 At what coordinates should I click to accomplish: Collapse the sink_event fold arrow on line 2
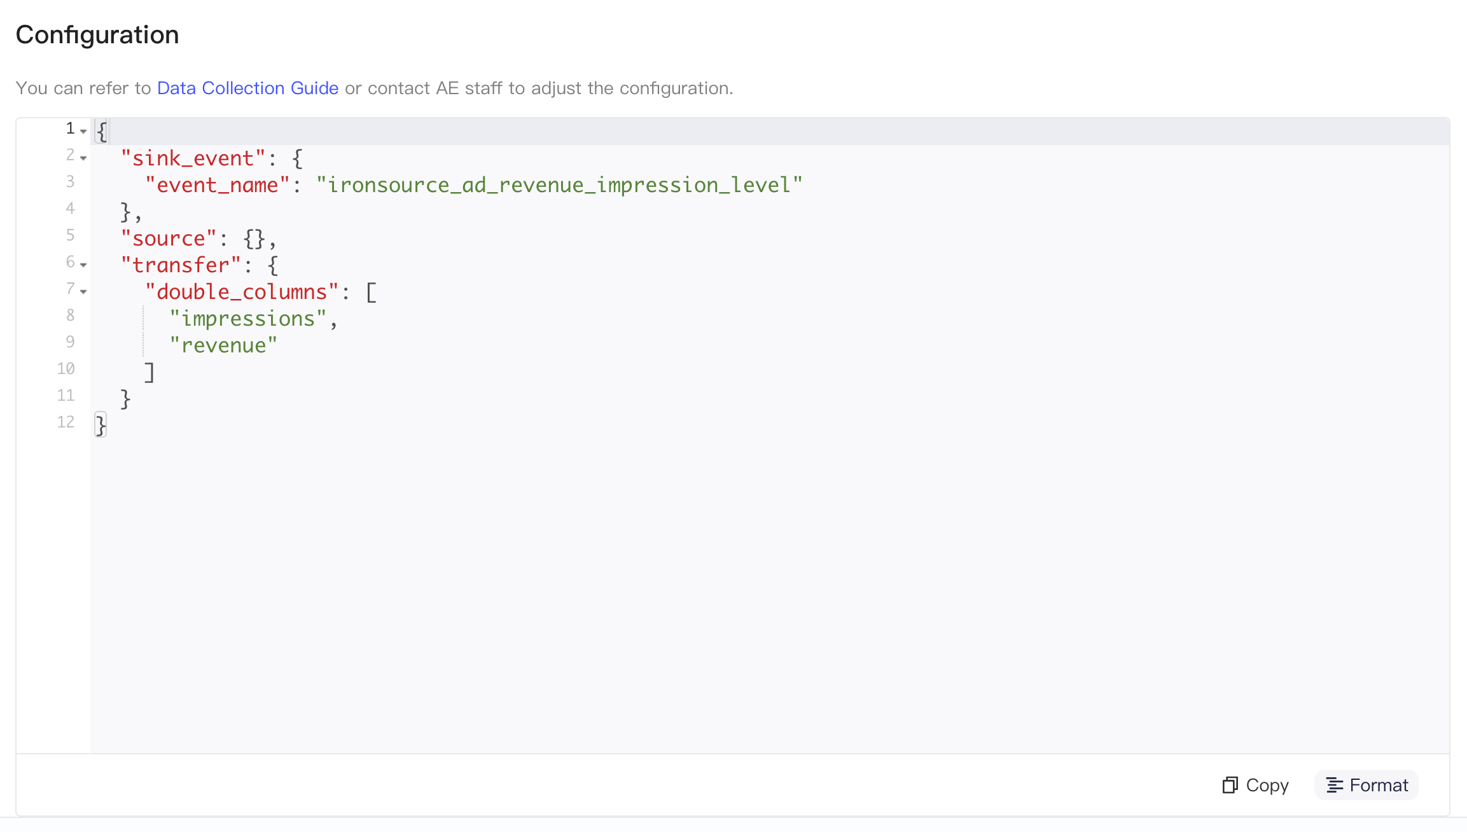(83, 158)
